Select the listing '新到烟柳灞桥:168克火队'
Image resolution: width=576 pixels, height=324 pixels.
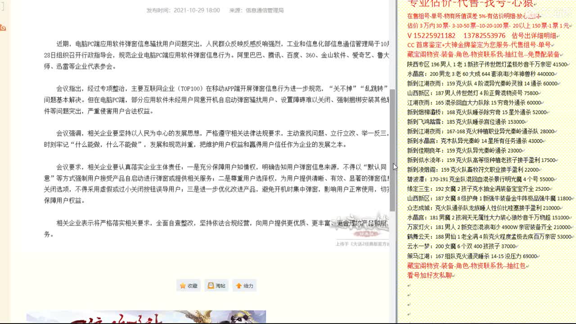tap(477, 112)
